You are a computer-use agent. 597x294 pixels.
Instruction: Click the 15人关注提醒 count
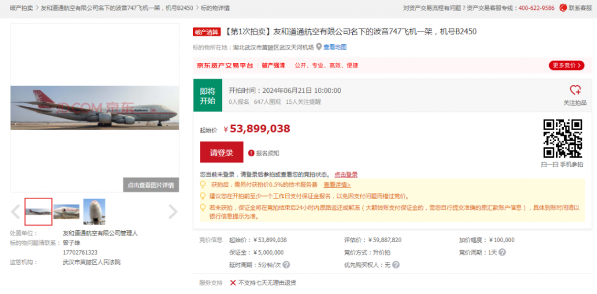click(x=303, y=101)
